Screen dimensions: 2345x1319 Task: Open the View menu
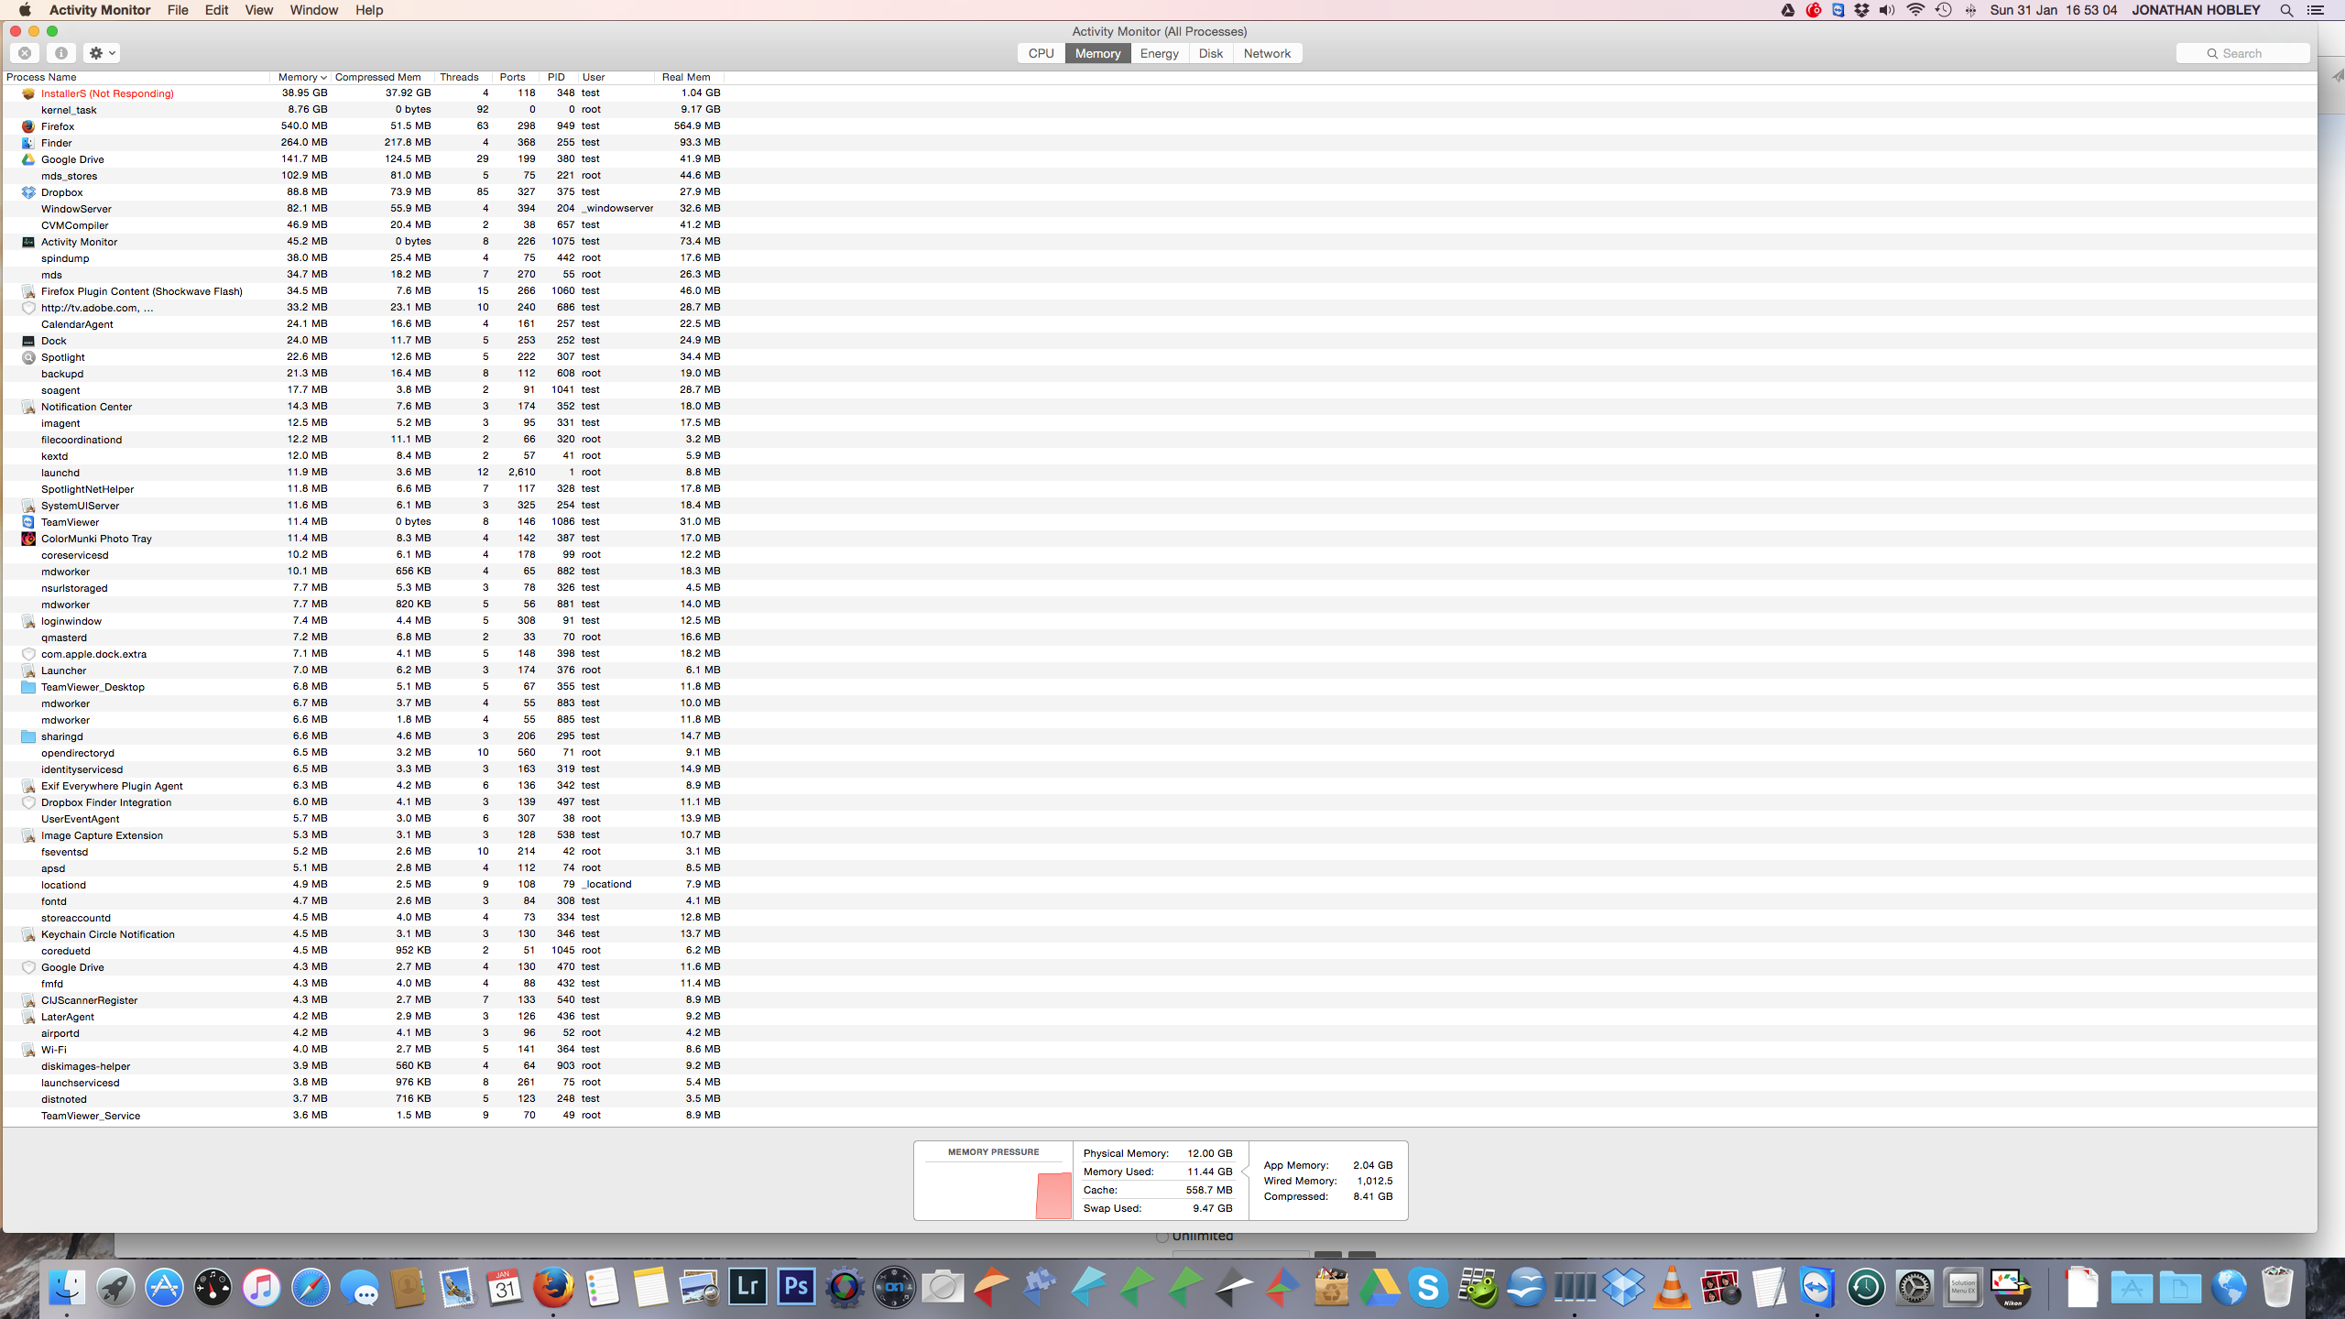[x=258, y=10]
